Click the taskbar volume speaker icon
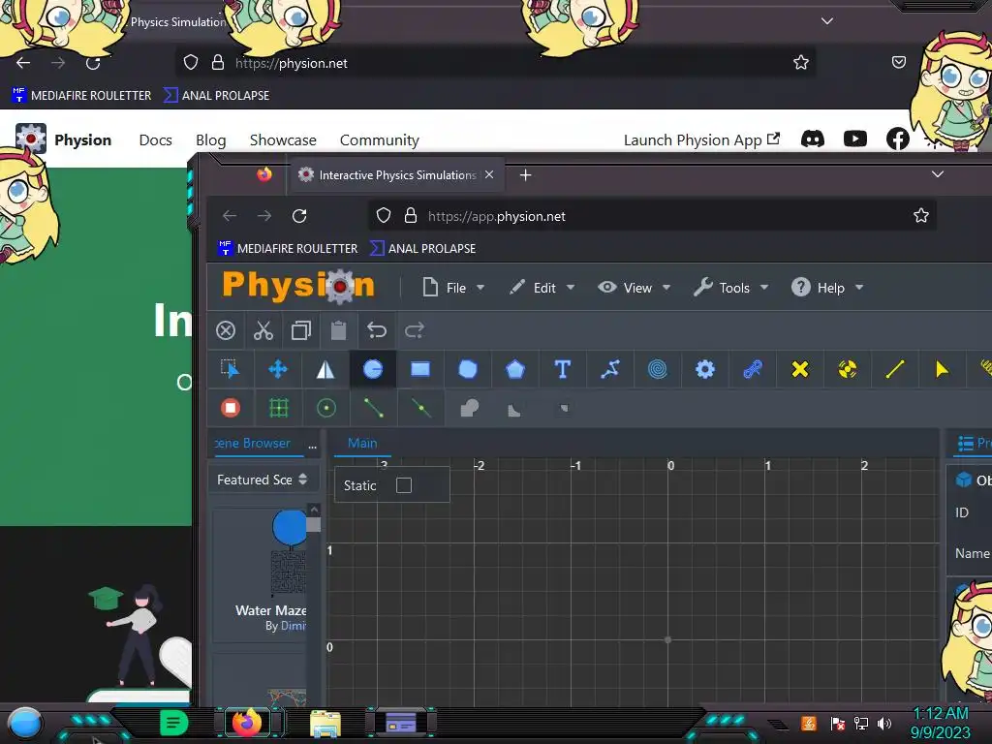 point(884,723)
